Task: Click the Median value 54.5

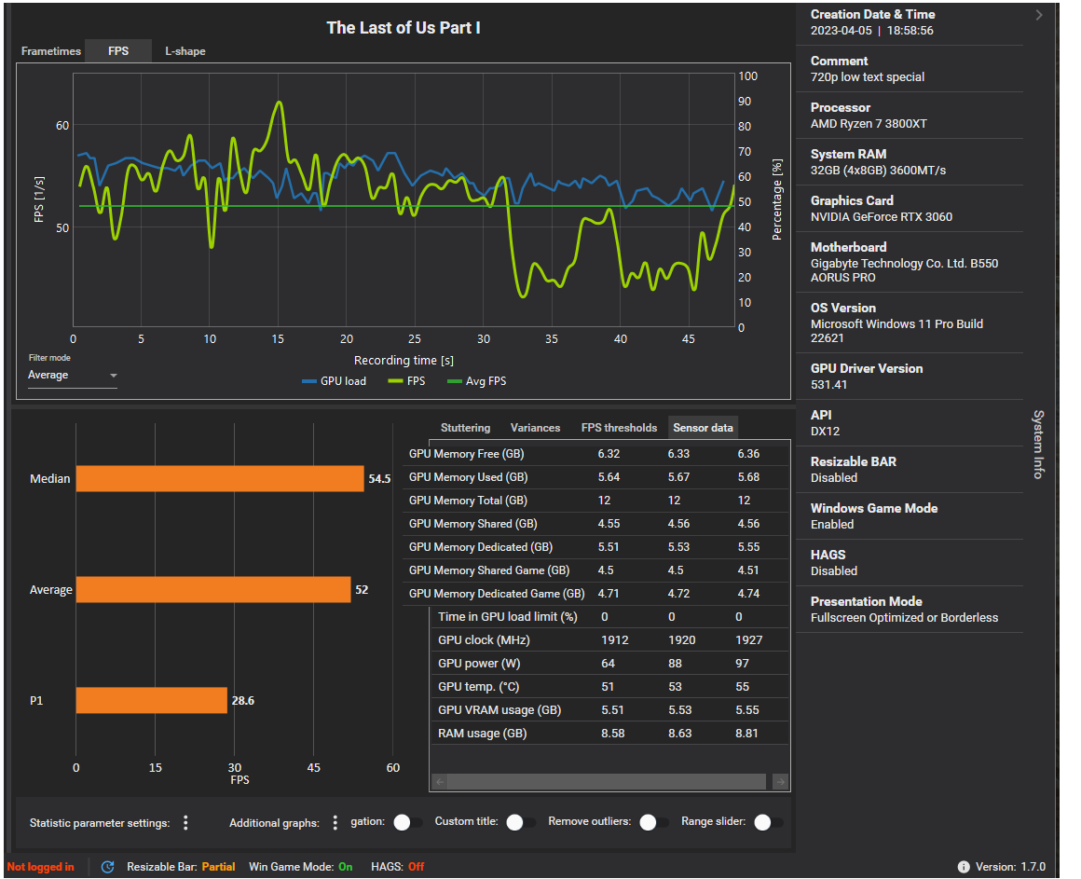Action: coord(379,478)
